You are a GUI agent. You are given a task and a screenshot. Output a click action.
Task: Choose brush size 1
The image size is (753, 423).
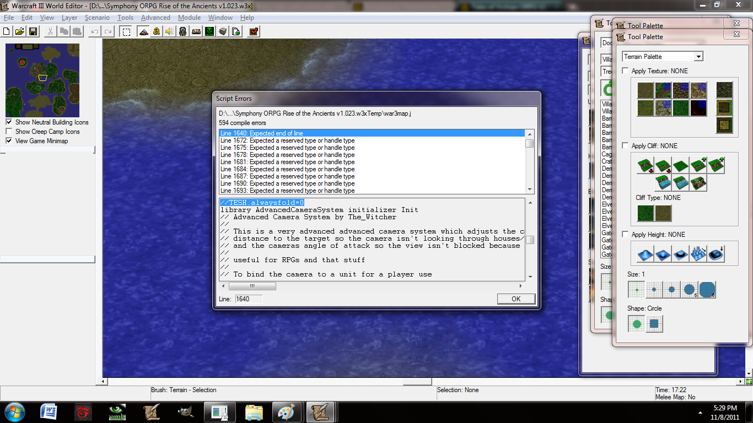tap(636, 289)
